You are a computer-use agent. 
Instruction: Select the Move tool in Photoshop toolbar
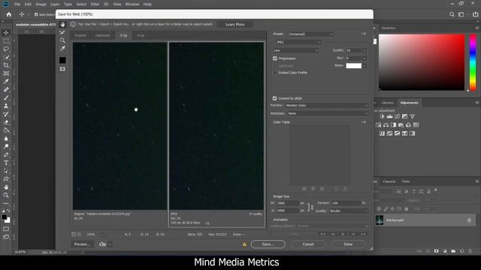pos(6,33)
